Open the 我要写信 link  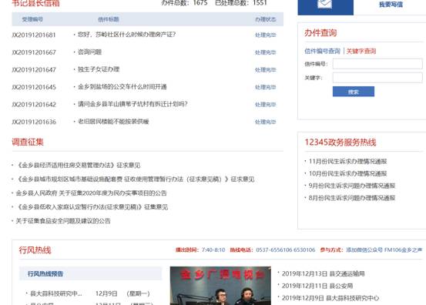[391, 5]
